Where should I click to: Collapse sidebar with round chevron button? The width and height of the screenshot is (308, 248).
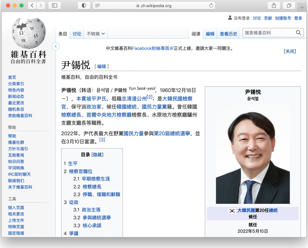pos(56,47)
